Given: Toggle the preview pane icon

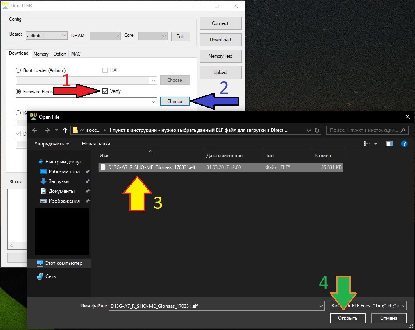Looking at the screenshot, I should pyautogui.click(x=389, y=144).
